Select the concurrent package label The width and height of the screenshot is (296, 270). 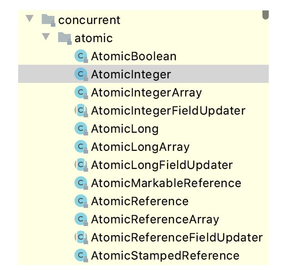(89, 20)
